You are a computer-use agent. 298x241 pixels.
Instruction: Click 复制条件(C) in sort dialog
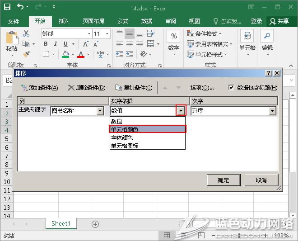click(134, 88)
